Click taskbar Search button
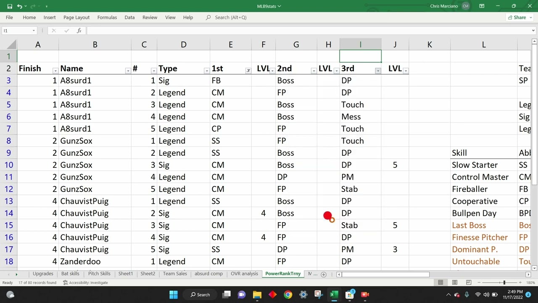The height and width of the screenshot is (303, 538). [x=200, y=295]
